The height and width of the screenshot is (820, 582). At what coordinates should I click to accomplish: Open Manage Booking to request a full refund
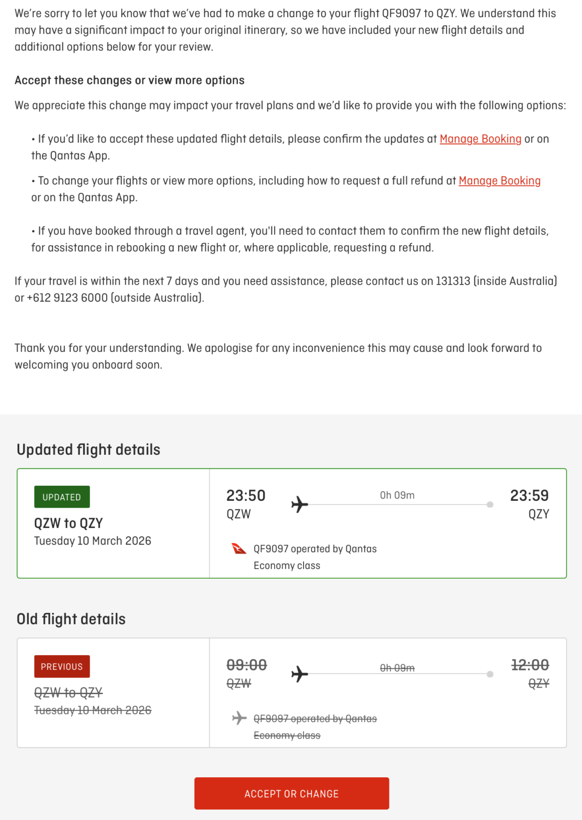click(500, 180)
